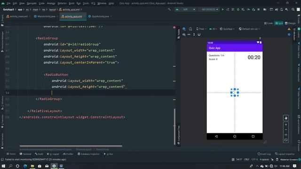Switch editor to Split view
This screenshot has height=169, width=301.
(x=279, y=23)
